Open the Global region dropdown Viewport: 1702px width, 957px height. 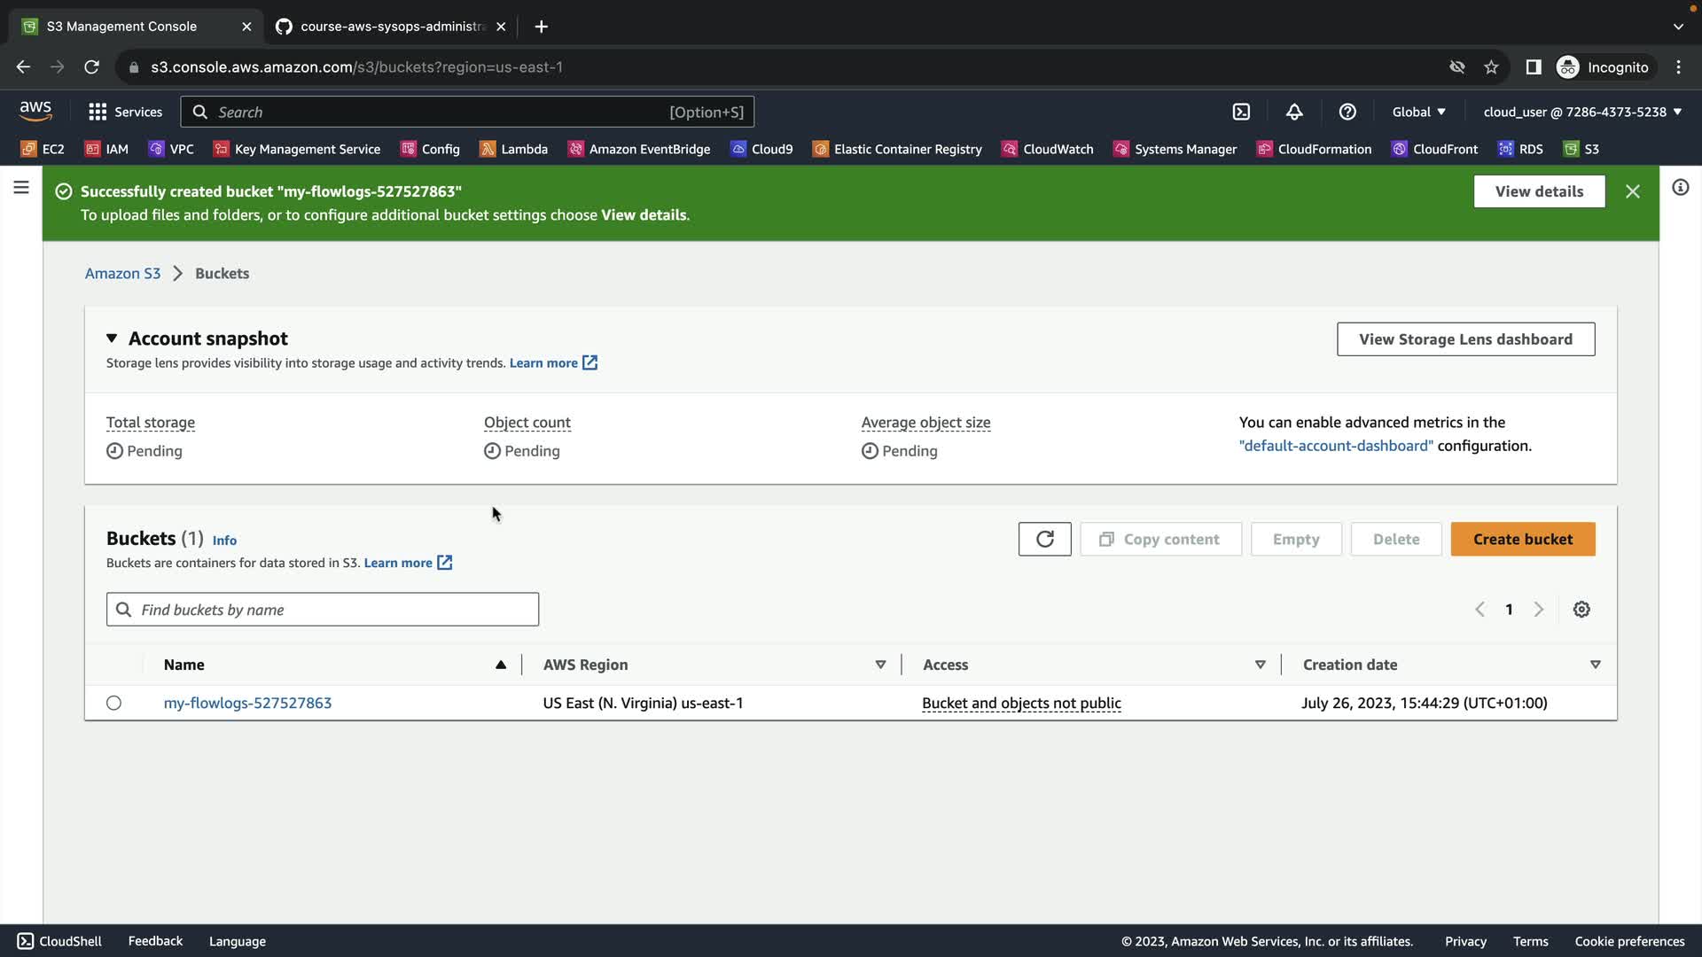coord(1418,112)
